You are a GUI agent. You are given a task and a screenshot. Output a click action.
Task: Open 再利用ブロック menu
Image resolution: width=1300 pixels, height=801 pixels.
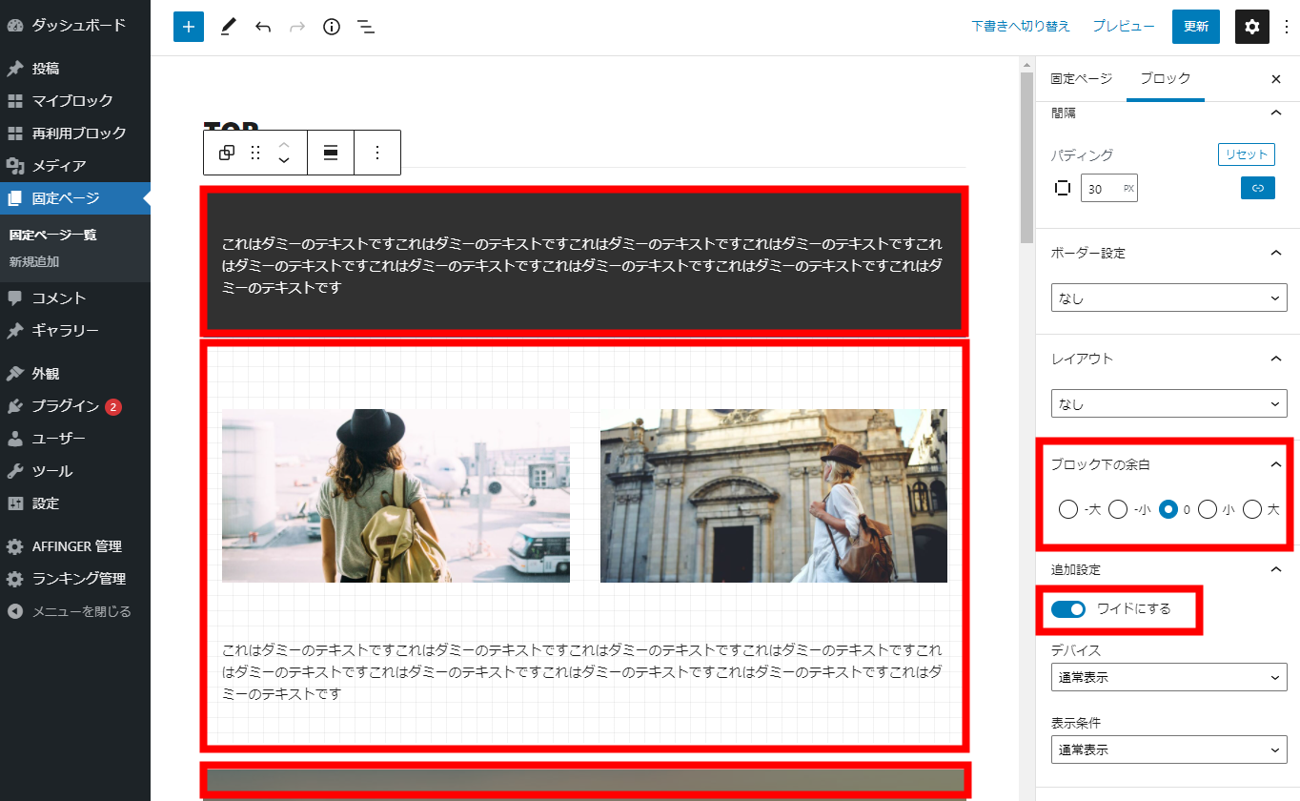(x=75, y=133)
